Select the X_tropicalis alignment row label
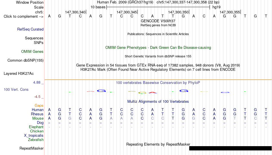The width and height of the screenshot is (272, 155). (x=34, y=136)
